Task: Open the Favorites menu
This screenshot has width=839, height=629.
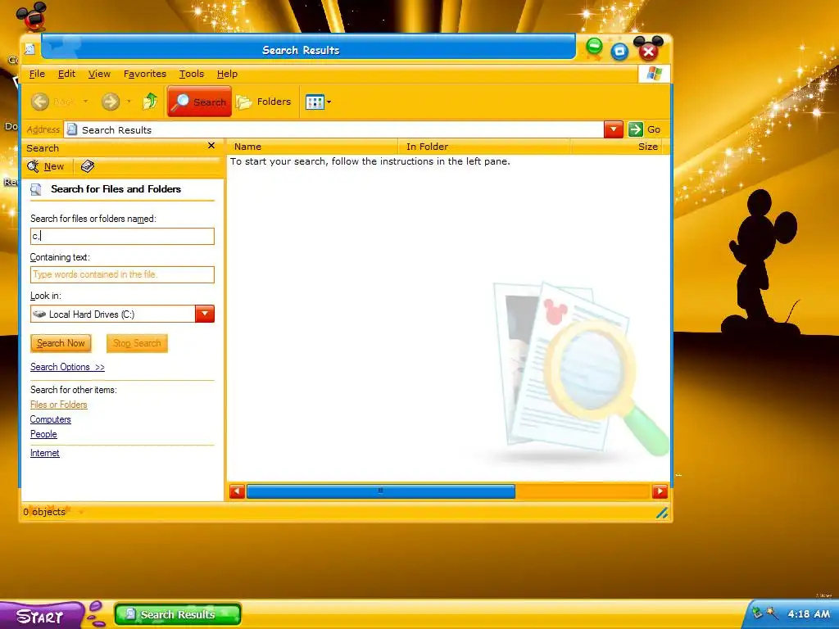Action: tap(144, 74)
